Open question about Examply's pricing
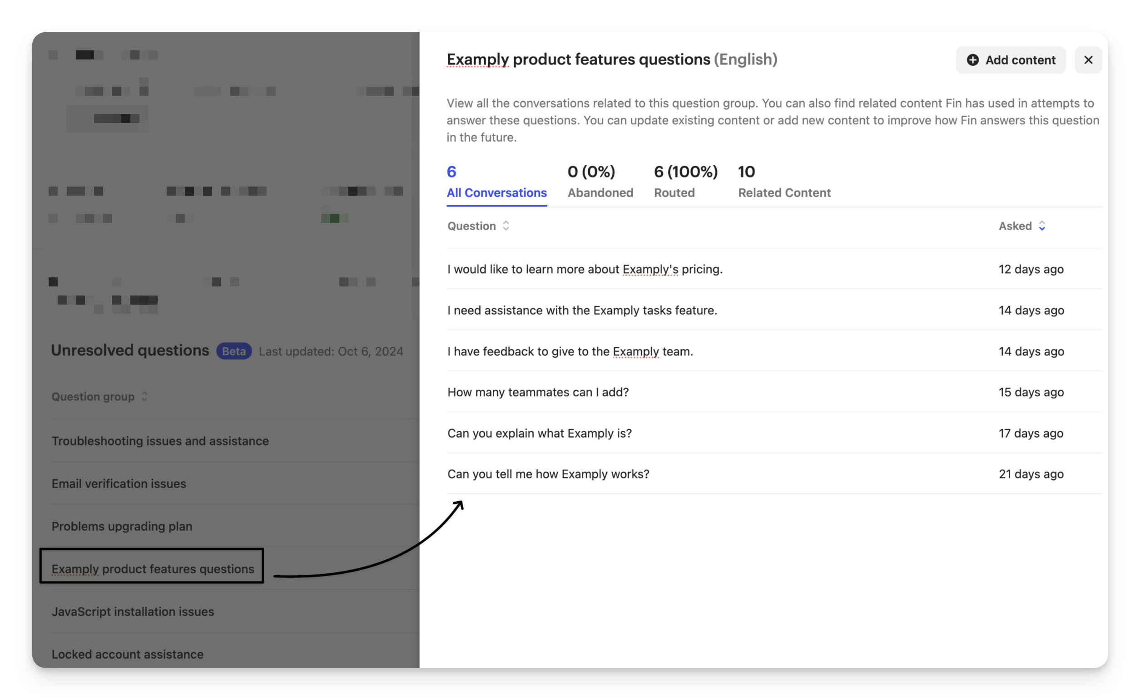Viewport: 1140px width, 700px height. click(x=585, y=270)
